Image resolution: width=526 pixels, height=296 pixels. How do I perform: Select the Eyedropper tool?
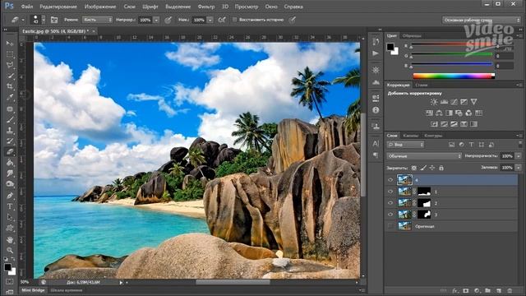tap(10, 97)
